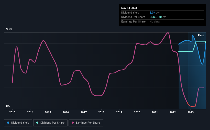This screenshot has width=210, height=130.
Task: Click the 0% y-axis label
Action: click(8, 106)
